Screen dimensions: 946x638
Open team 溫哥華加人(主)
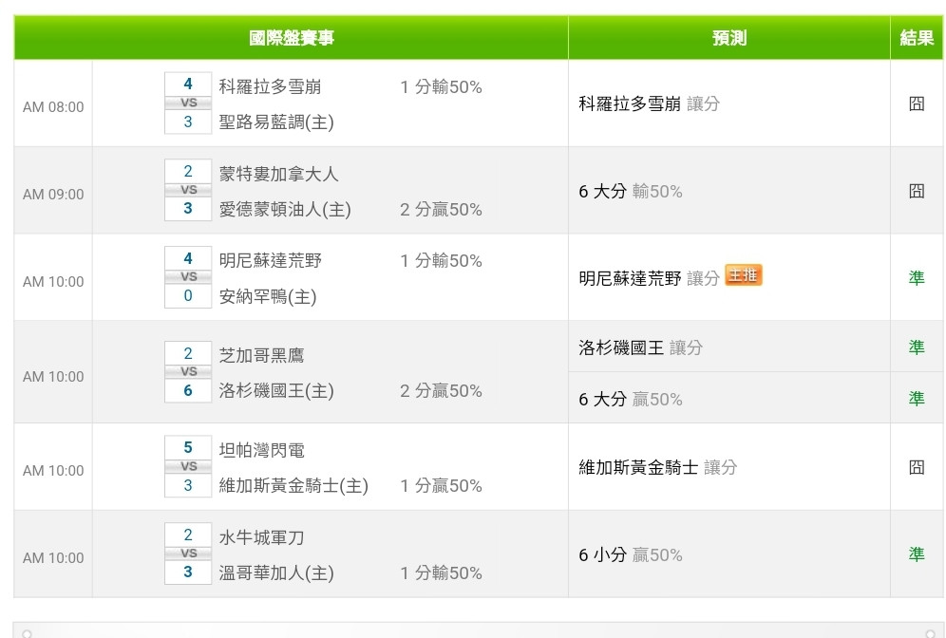point(276,572)
